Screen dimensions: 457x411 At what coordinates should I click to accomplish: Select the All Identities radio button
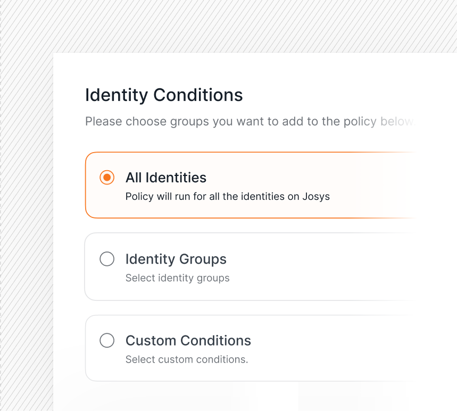click(107, 178)
